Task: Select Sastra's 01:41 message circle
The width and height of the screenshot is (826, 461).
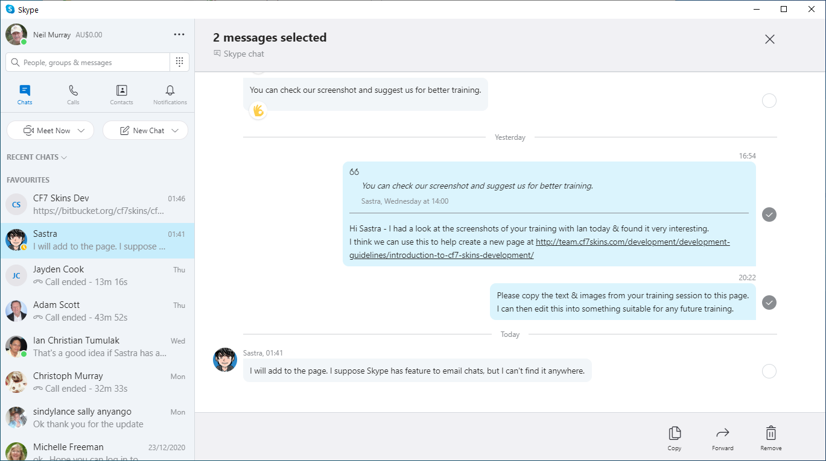Action: click(769, 371)
